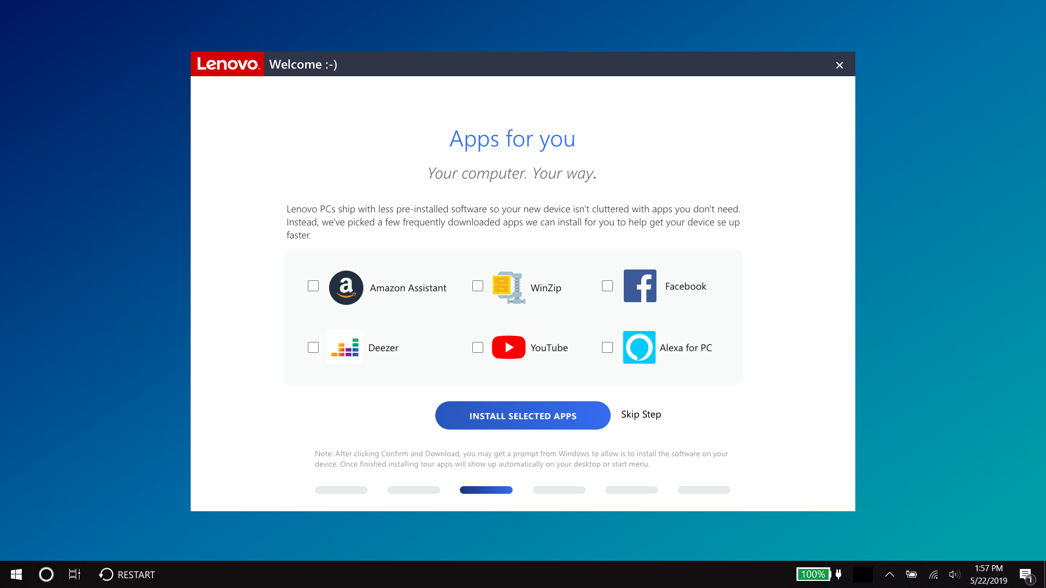
Task: Click the Deezer app icon
Action: (344, 347)
